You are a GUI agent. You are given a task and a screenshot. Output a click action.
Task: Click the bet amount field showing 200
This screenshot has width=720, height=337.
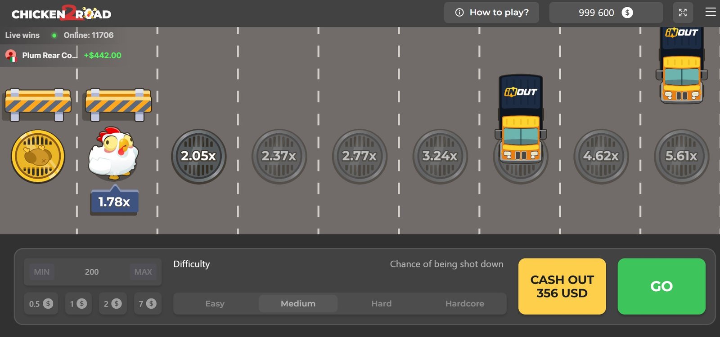(92, 272)
